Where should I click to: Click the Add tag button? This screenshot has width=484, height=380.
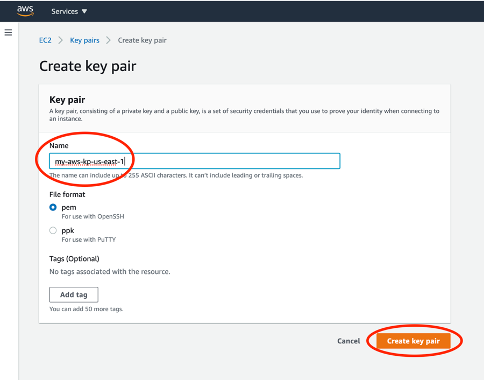[x=74, y=294]
